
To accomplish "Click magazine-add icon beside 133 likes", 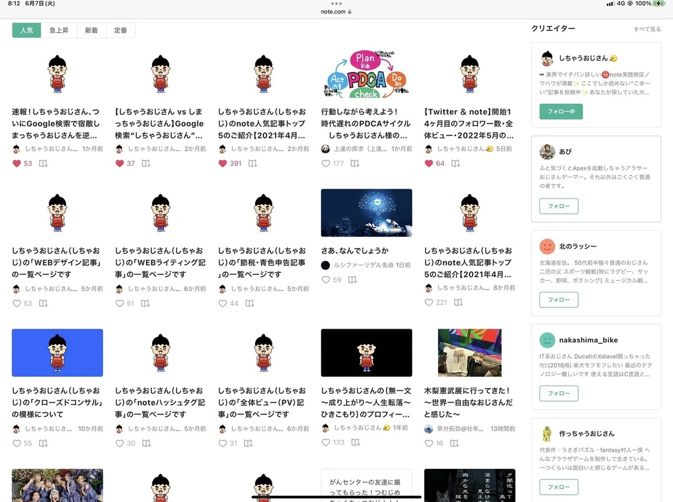I will click(x=356, y=443).
